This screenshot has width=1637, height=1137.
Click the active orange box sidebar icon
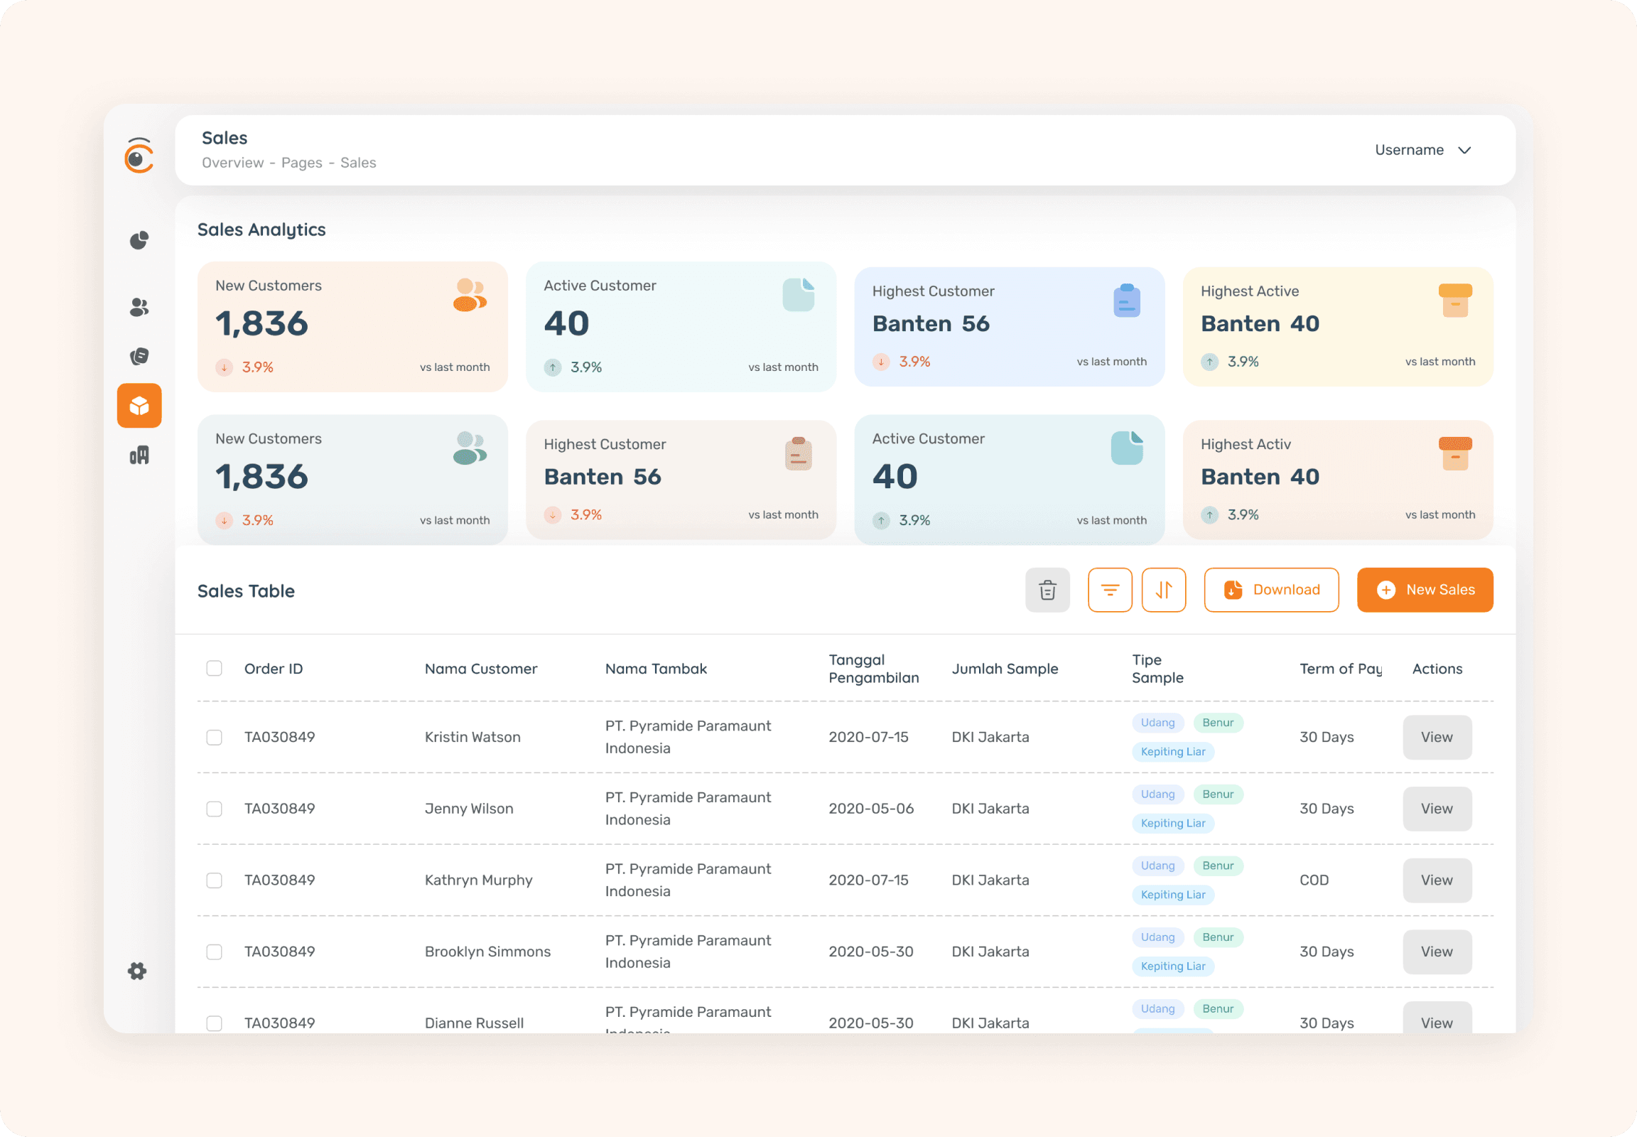[139, 405]
